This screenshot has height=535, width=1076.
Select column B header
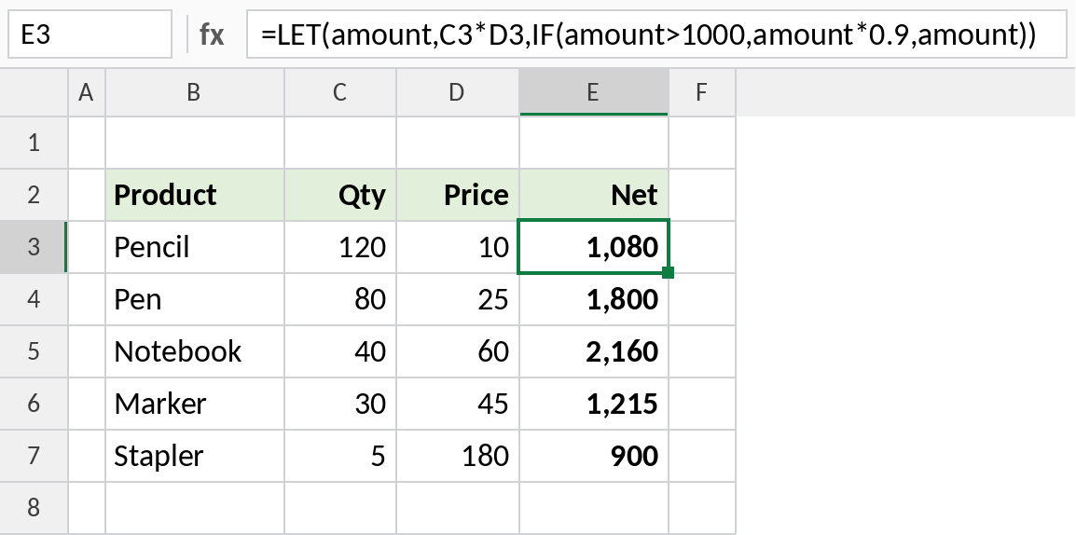[x=194, y=92]
